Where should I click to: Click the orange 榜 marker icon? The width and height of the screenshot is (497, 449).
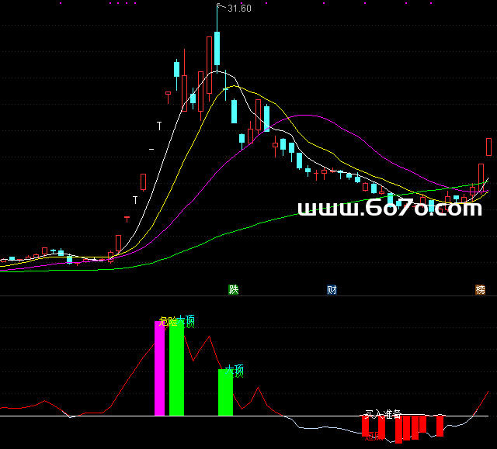[x=481, y=290]
